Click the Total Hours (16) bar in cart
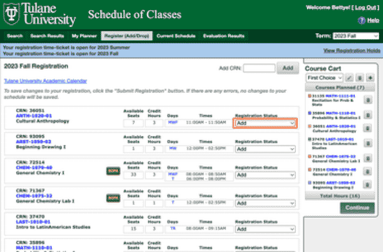Image resolution: width=383 pixels, height=252 pixels. click(340, 196)
